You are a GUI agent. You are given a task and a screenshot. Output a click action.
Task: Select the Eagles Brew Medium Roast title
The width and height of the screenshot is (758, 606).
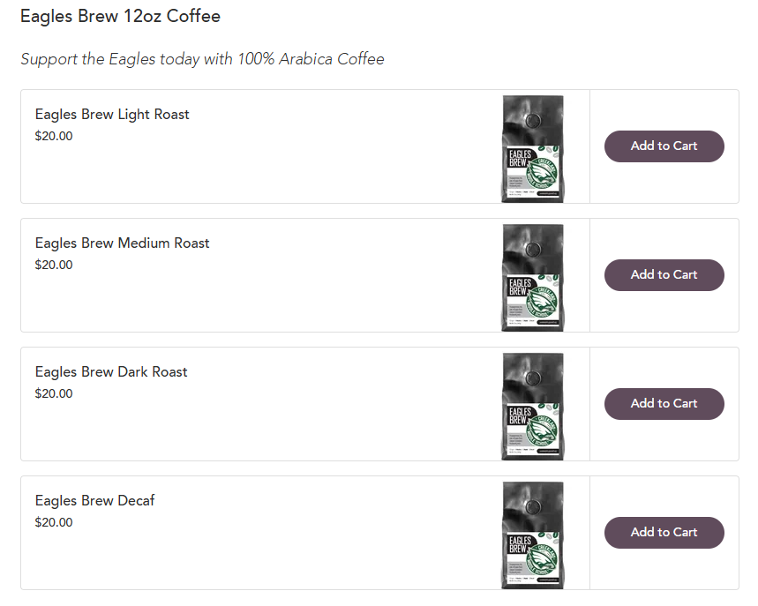pyautogui.click(x=123, y=243)
